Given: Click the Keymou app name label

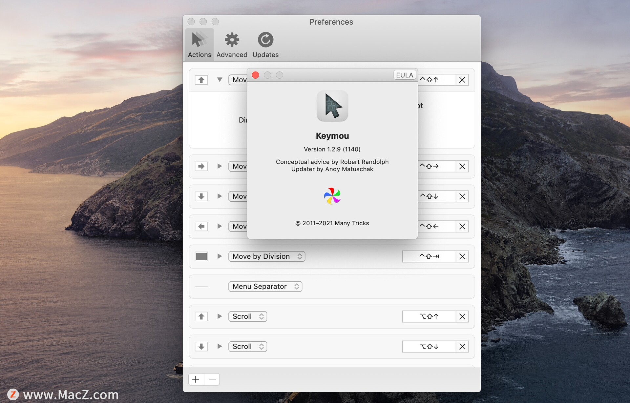Looking at the screenshot, I should pyautogui.click(x=332, y=136).
